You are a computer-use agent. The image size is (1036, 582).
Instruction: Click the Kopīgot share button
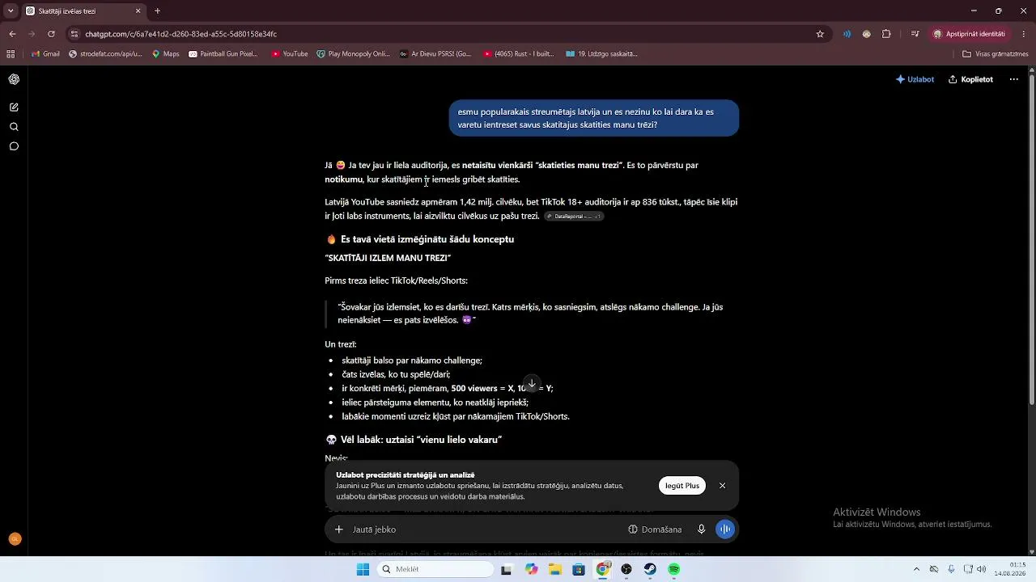pyautogui.click(x=970, y=79)
